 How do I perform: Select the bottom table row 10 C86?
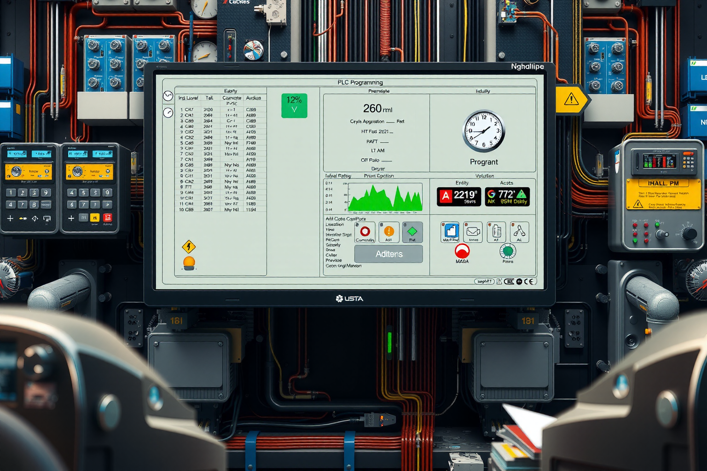220,209
